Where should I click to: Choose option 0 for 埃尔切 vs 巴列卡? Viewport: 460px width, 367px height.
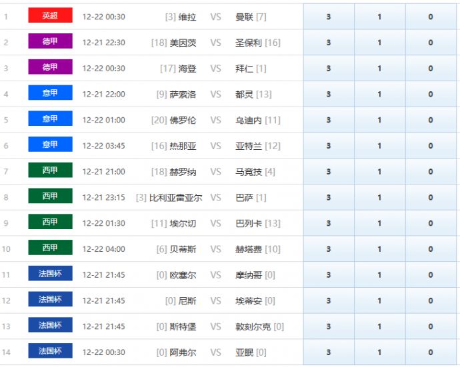tap(431, 223)
